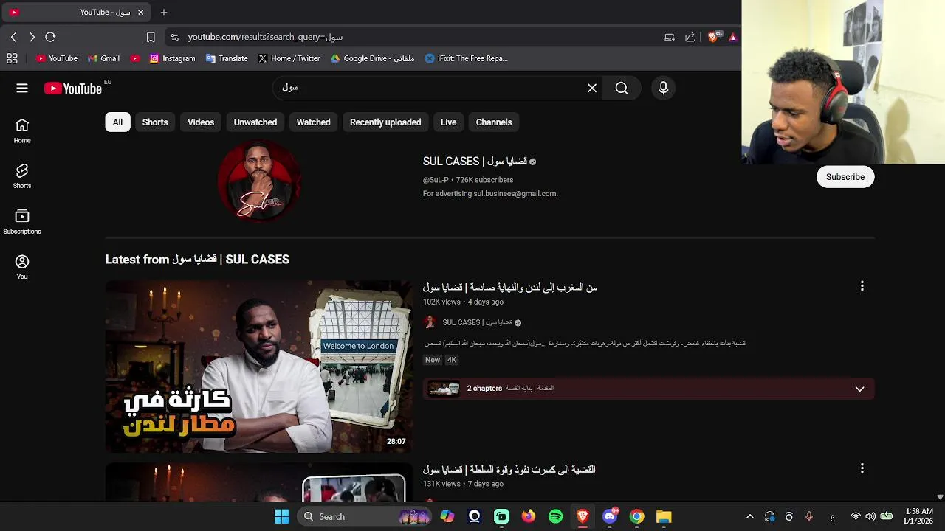Image resolution: width=945 pixels, height=531 pixels.
Task: Open the Instagram bookmark
Action: tap(172, 58)
